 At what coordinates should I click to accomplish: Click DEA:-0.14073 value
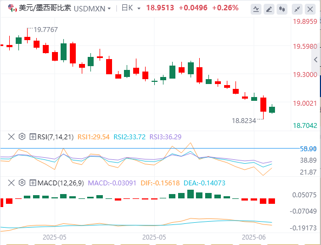[x=204, y=183]
